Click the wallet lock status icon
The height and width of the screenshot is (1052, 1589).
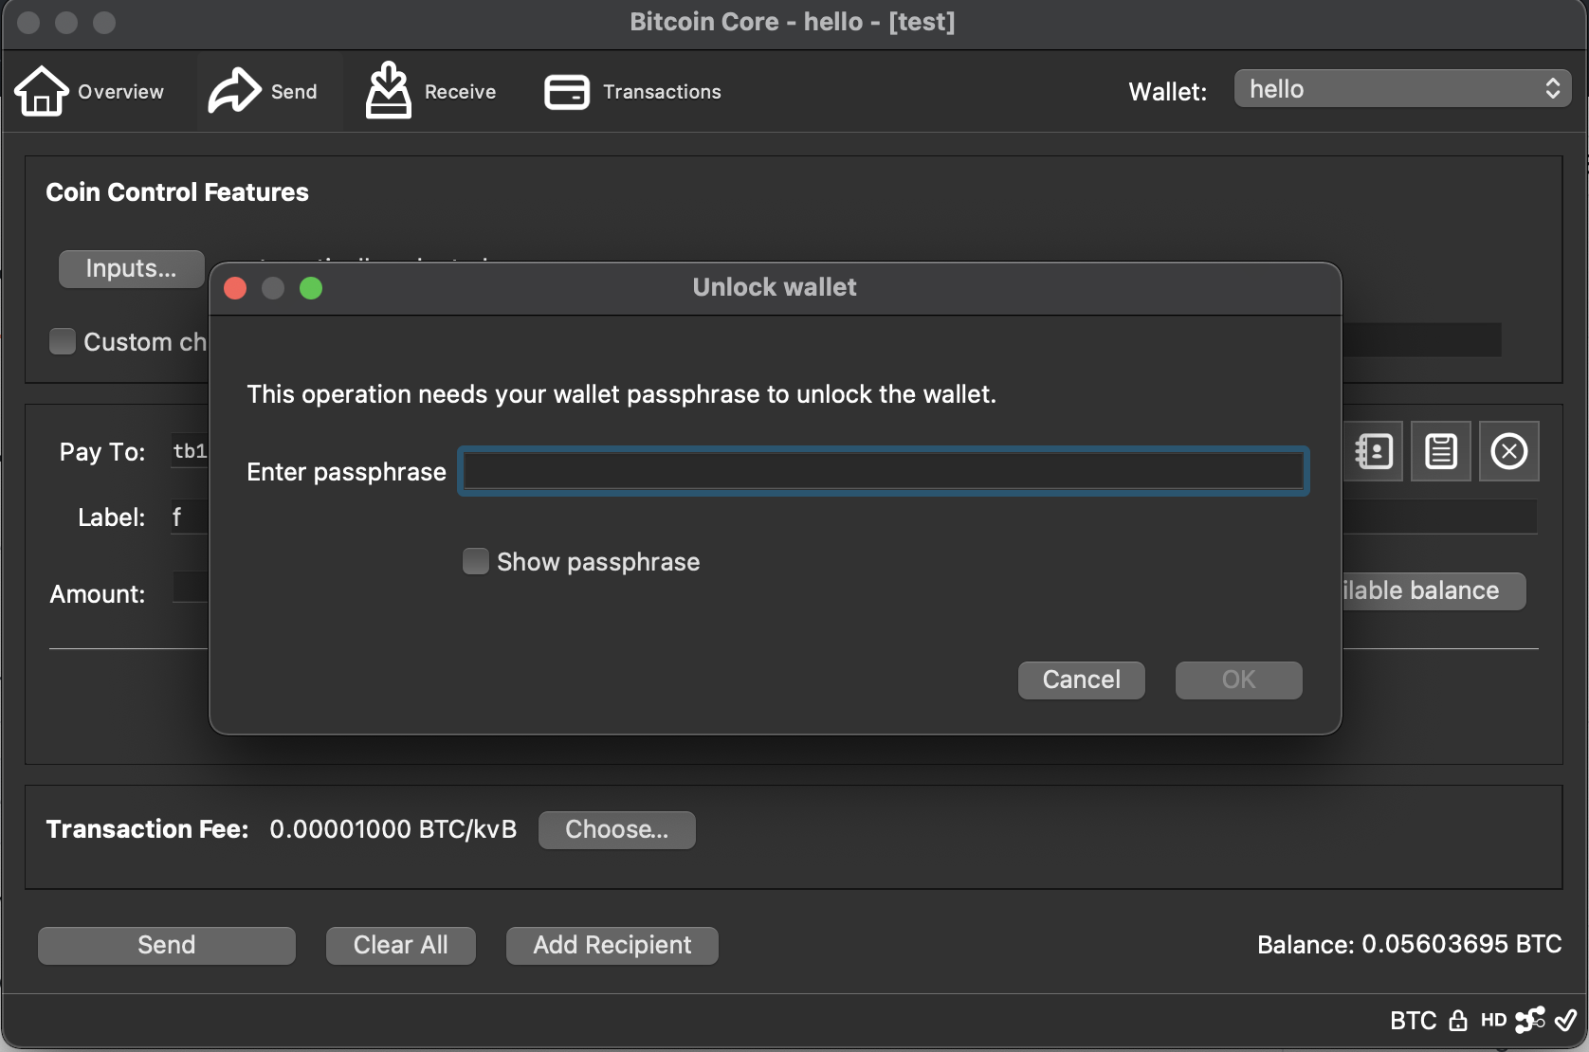1458,1021
